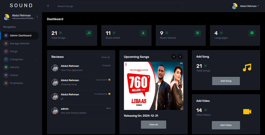This screenshot has width=265, height=135.
Task: Click the Search Songs input field
Action: pyautogui.click(x=118, y=6)
